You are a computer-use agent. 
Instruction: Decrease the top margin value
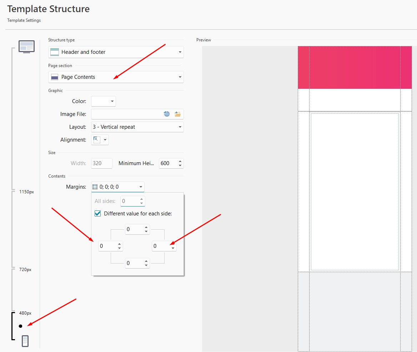146,232
